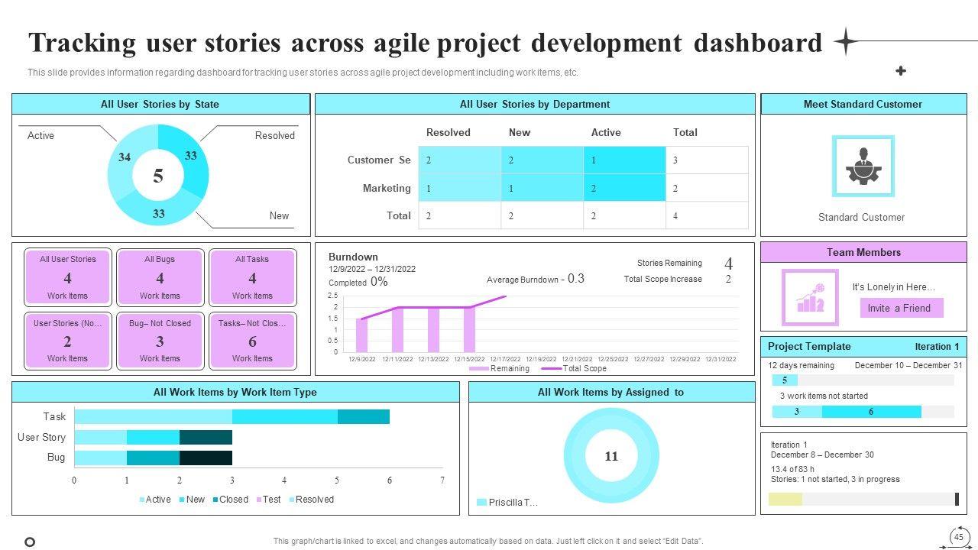Click the All User Stories by Department header
978x550 pixels.
(535, 105)
